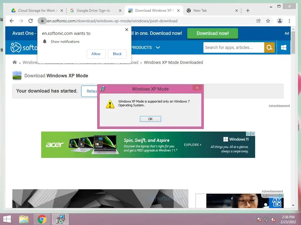This screenshot has width=301, height=225.
Task: Select the Download Windows XP tab
Action: click(153, 11)
